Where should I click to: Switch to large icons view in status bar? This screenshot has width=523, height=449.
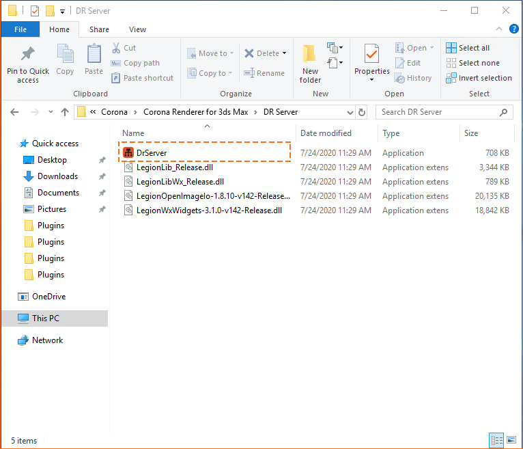[x=509, y=441]
